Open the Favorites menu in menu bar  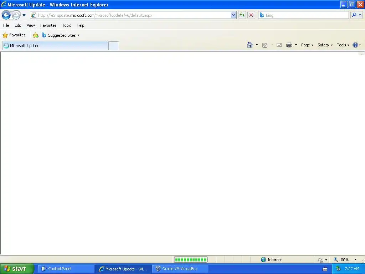pyautogui.click(x=48, y=25)
